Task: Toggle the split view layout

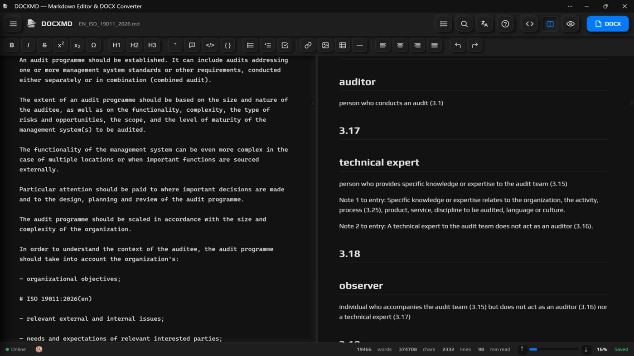Action: click(550, 24)
